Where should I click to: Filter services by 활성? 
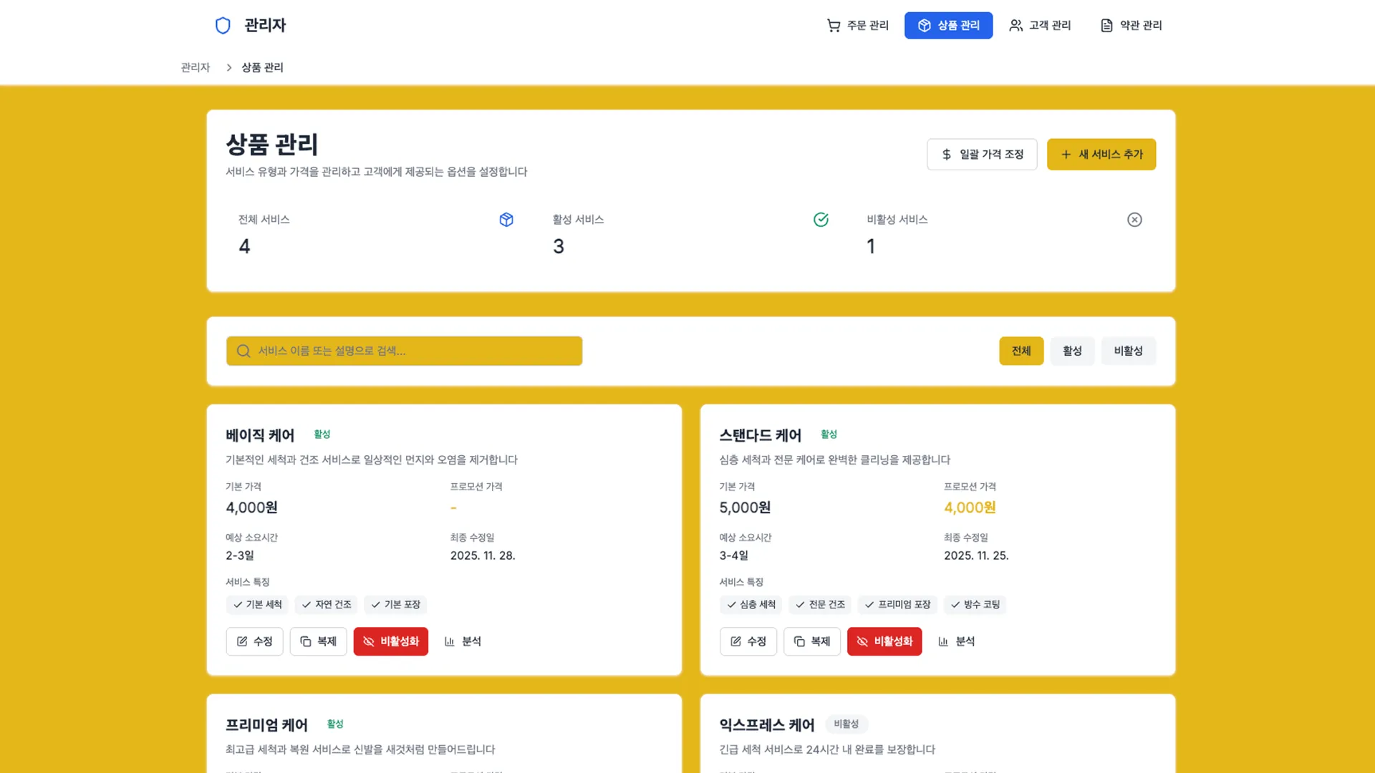click(x=1072, y=351)
